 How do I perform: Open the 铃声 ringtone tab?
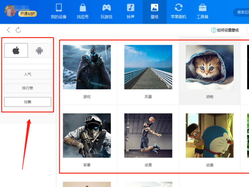(x=131, y=12)
